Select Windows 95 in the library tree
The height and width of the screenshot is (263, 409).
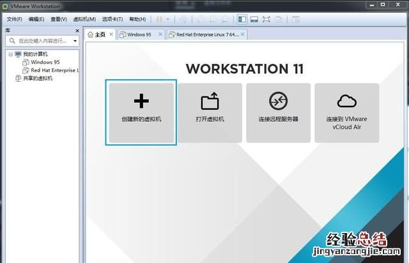coord(45,63)
